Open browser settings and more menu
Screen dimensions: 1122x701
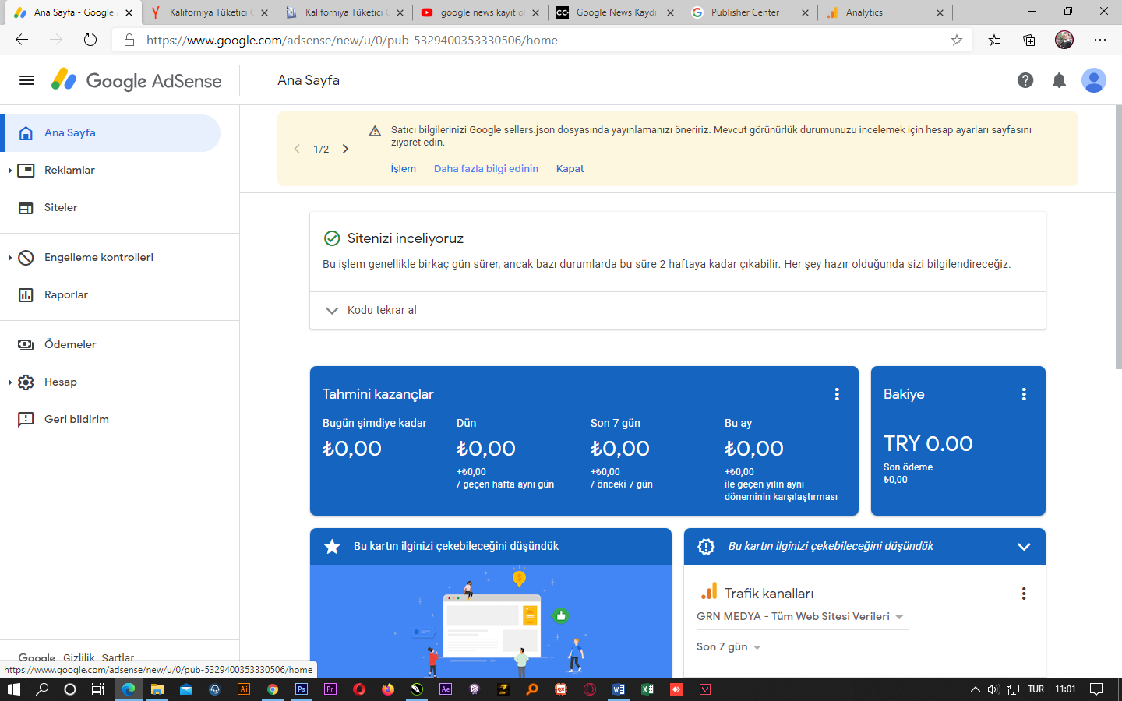tap(1100, 40)
